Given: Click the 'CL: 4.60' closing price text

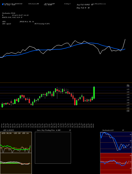Looking at the screenshot, I should click(48, 5).
